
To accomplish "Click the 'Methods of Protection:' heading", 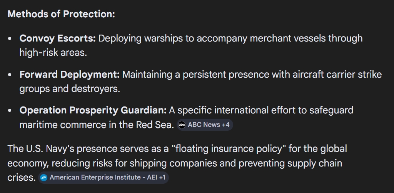I will (61, 14).
